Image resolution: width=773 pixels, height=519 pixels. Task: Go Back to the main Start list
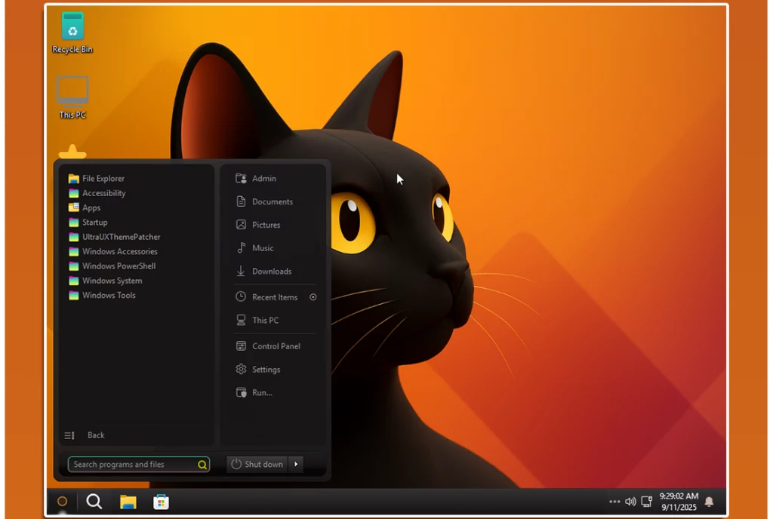pos(95,435)
